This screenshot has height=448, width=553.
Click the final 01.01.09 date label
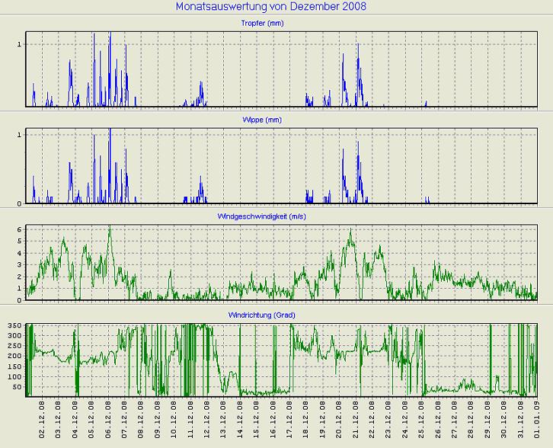click(x=537, y=421)
